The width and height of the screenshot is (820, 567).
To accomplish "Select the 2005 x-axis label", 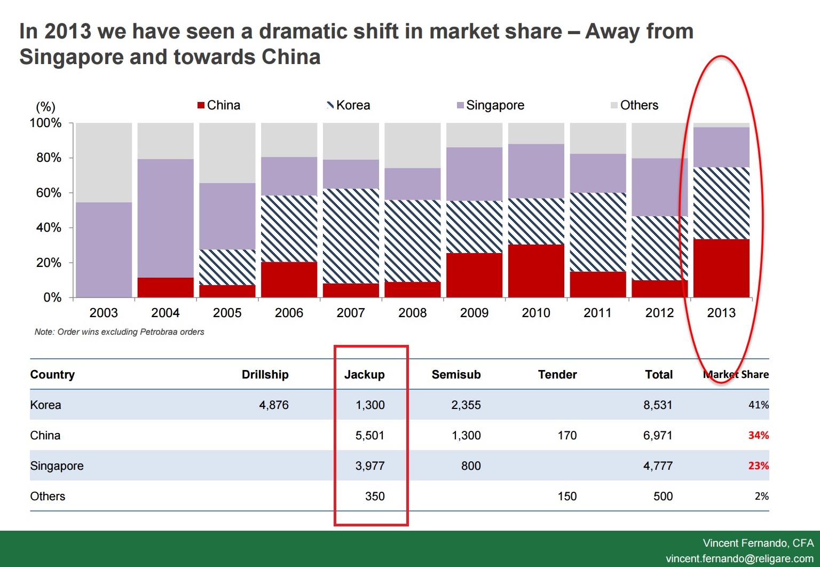I will point(227,313).
